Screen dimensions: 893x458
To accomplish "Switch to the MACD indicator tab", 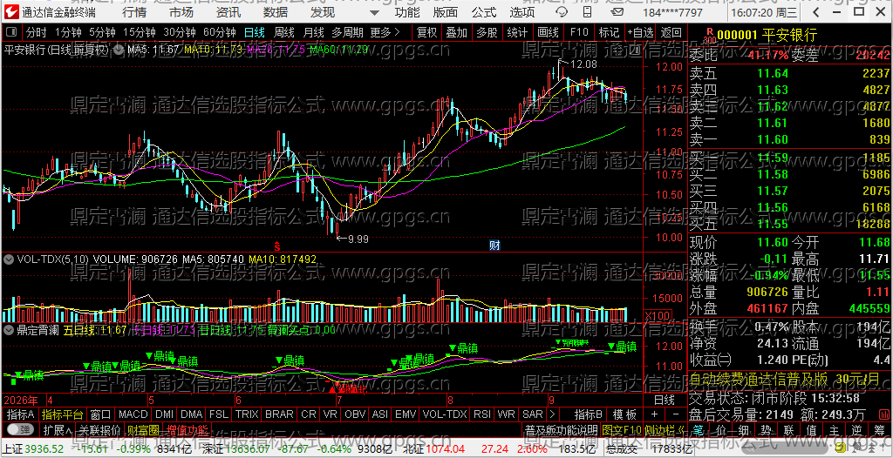I will tap(133, 414).
